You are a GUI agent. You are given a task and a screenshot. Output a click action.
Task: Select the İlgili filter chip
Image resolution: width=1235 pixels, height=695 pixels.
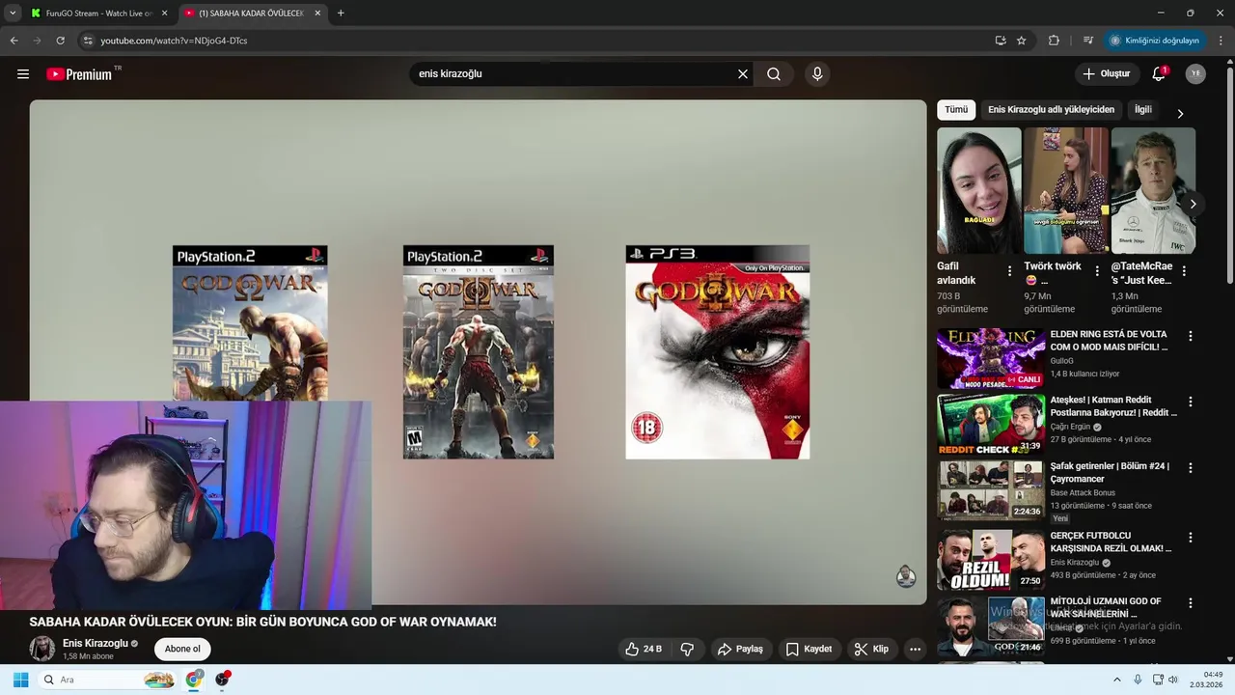(x=1142, y=110)
